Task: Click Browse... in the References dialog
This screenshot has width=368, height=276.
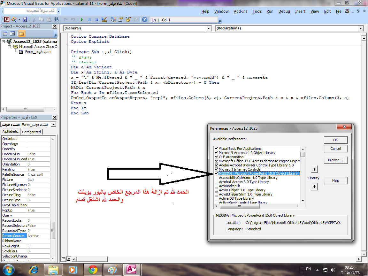Action: click(x=336, y=160)
